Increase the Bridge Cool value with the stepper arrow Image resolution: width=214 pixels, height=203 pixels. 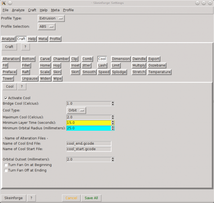pyautogui.click(x=113, y=103)
